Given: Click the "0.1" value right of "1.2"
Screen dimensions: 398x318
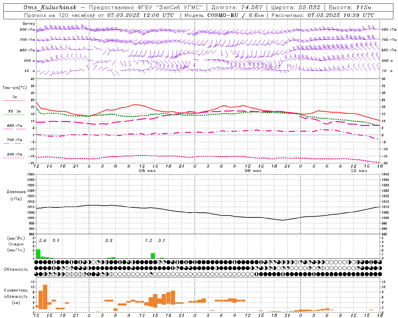Looking at the screenshot, I should tap(162, 240).
